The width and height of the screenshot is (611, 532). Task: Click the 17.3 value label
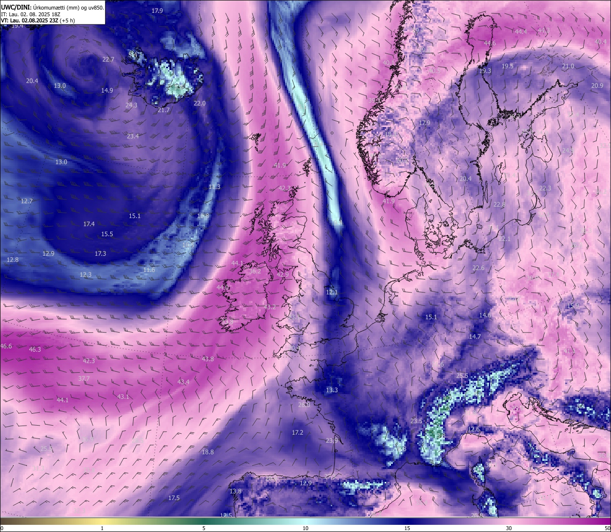[x=100, y=254]
